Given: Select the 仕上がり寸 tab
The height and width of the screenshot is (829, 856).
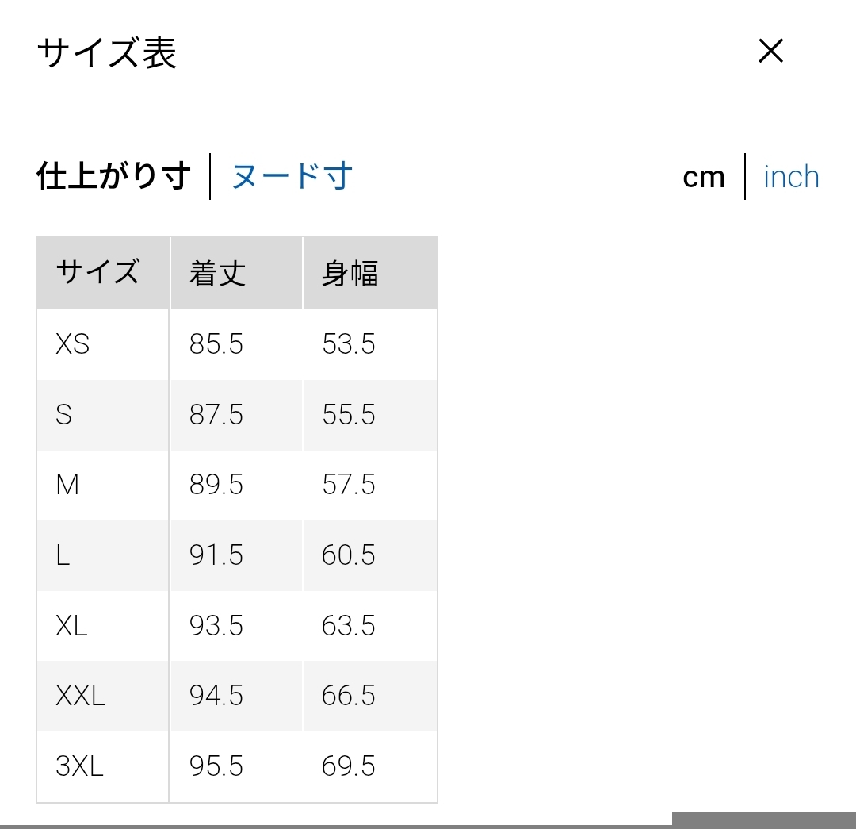Looking at the screenshot, I should 114,176.
